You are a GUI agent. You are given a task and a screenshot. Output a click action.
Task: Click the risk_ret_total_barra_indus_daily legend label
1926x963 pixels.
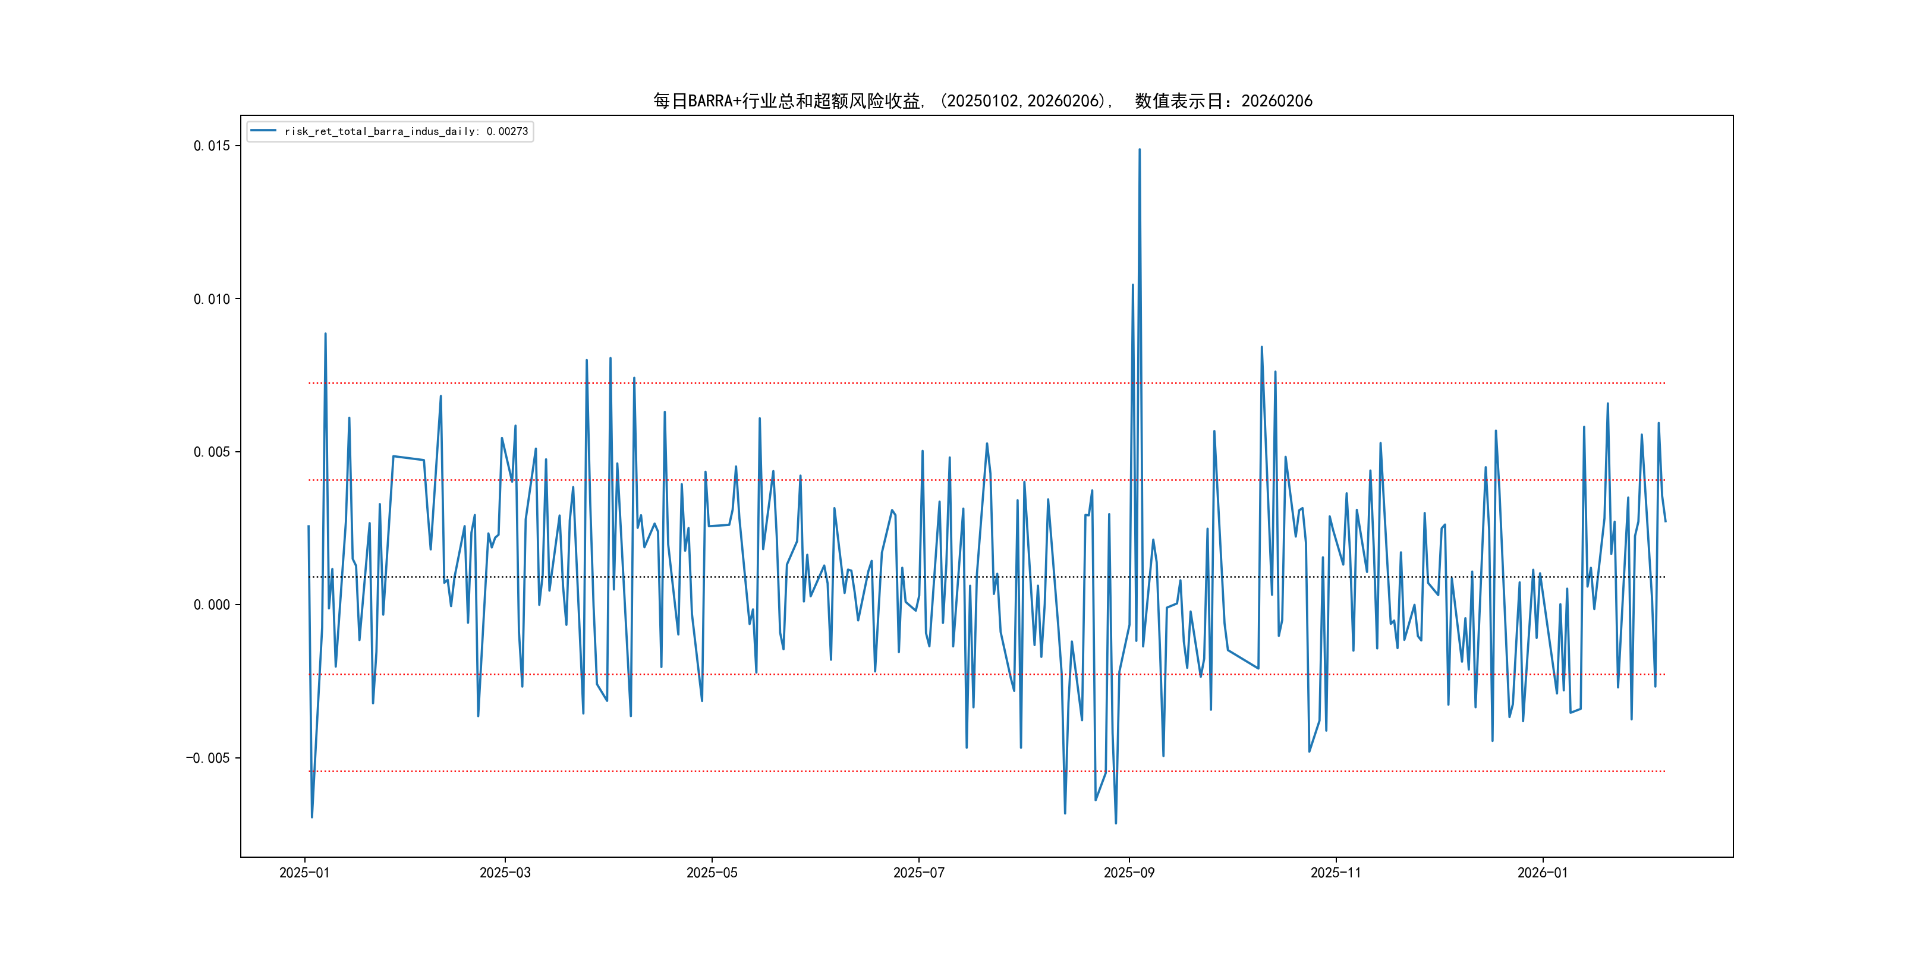tap(406, 131)
